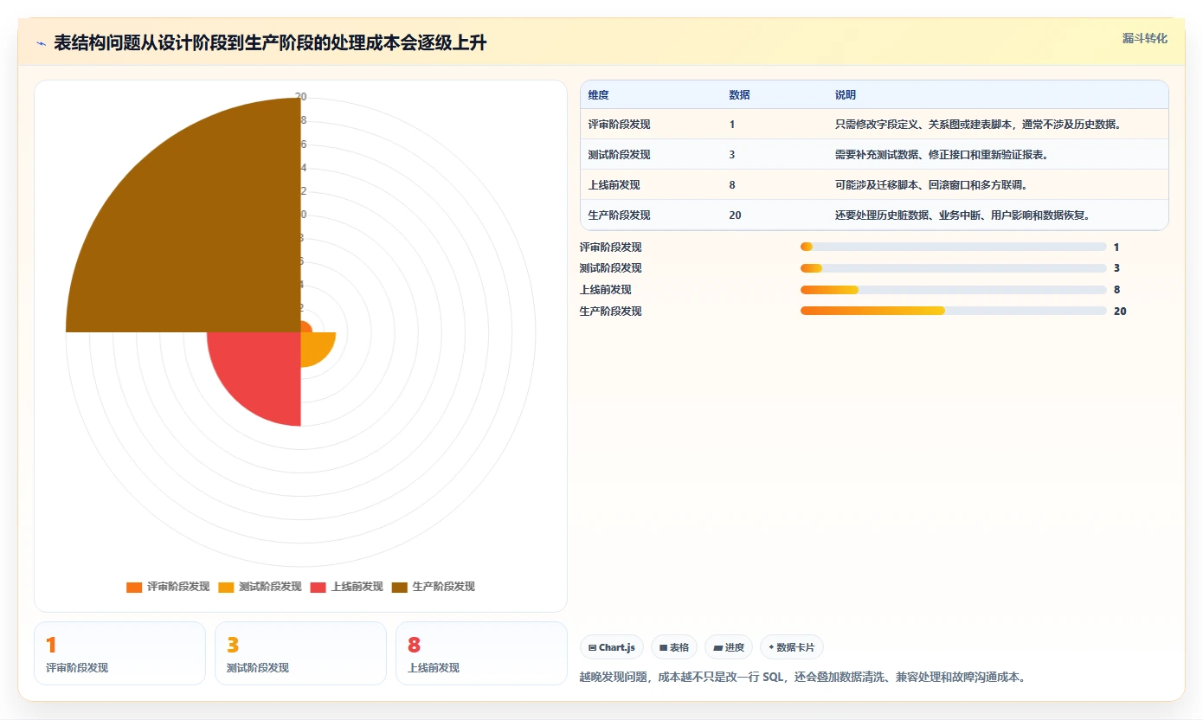Toggle 测试阶段发现 legend yellow swatch
The width and height of the screenshot is (1203, 720).
(226, 588)
